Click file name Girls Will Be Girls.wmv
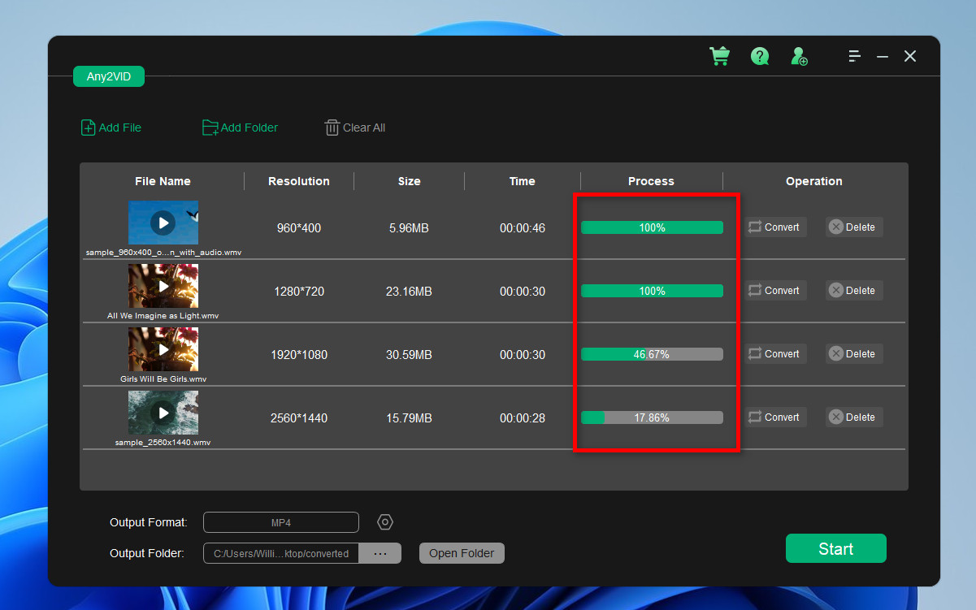This screenshot has width=976, height=610. pos(163,379)
